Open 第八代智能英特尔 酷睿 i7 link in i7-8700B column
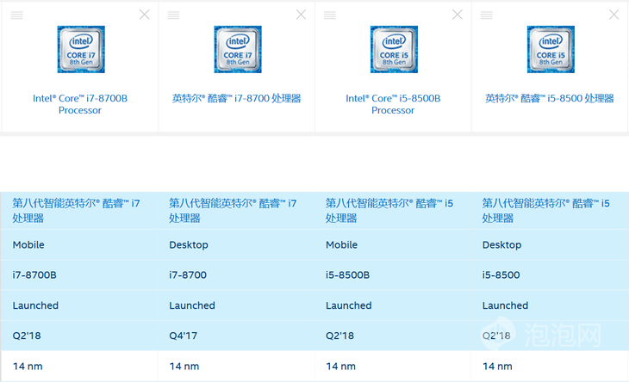 coord(76,210)
